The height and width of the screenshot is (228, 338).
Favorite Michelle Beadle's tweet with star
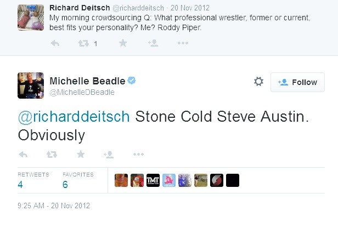tap(81, 154)
